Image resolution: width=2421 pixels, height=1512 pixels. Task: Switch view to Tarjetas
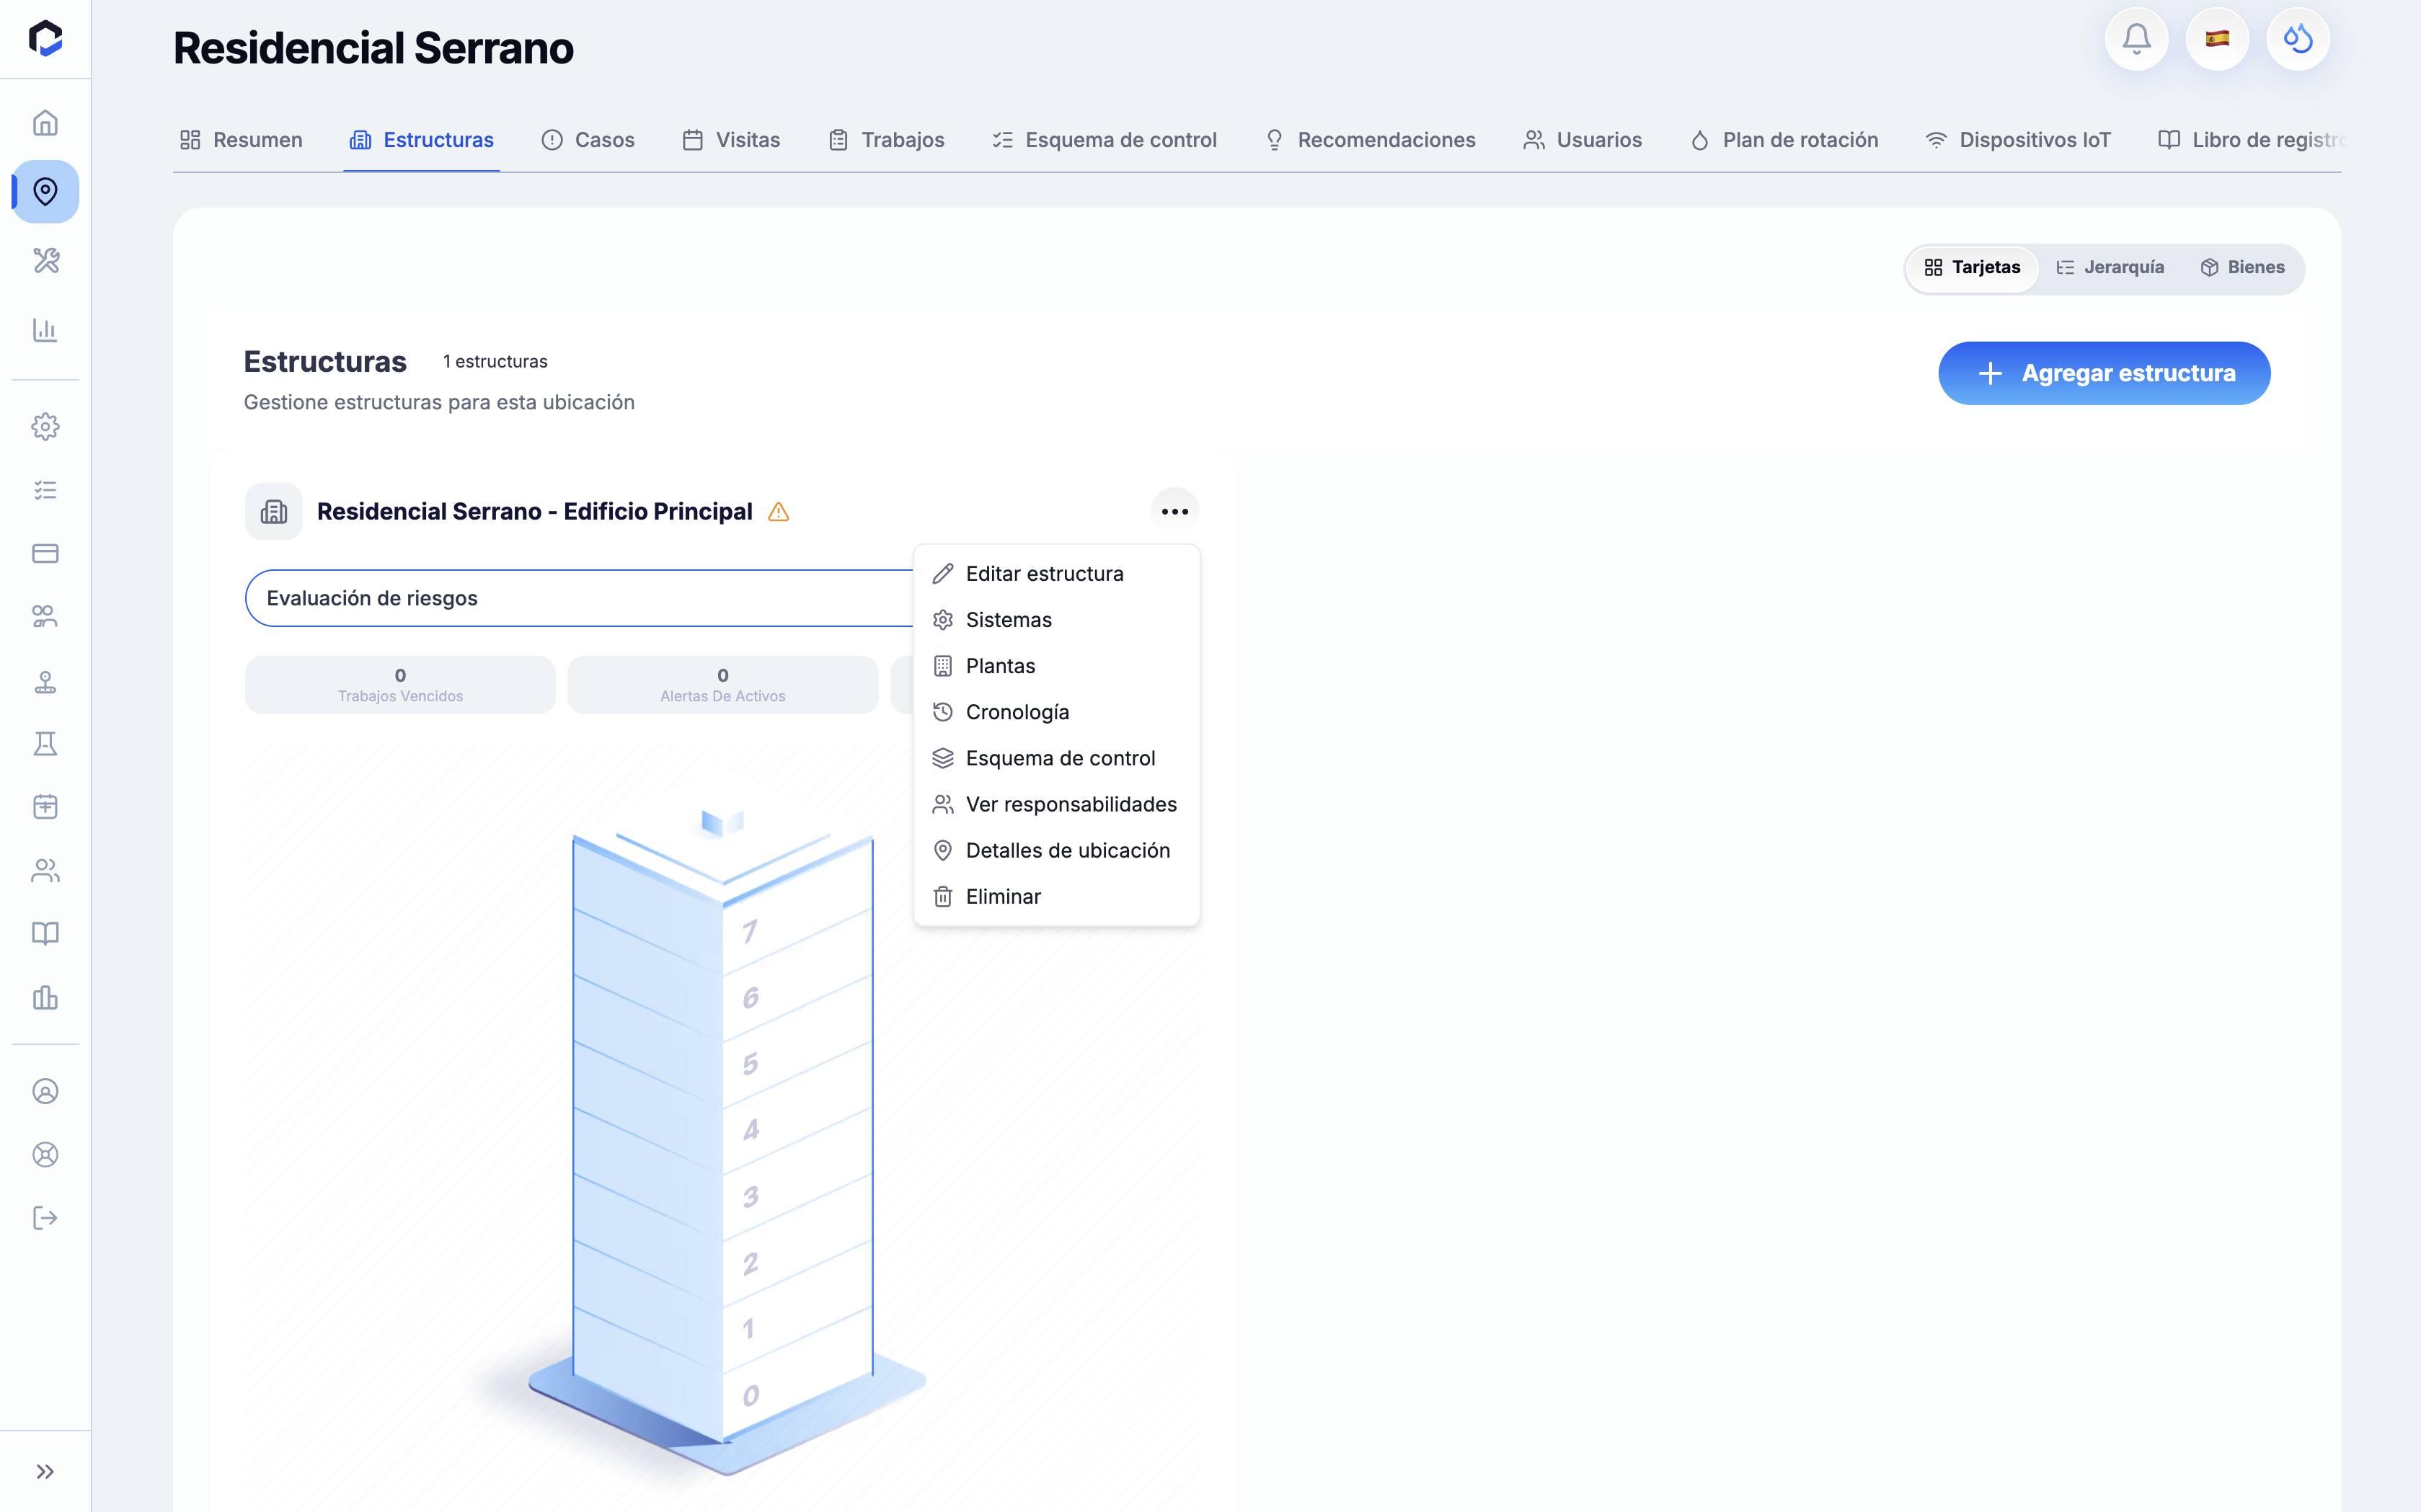point(1972,268)
